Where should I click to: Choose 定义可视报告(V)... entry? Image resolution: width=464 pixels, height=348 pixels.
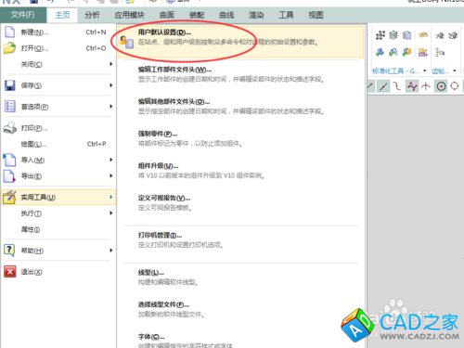[240, 202]
